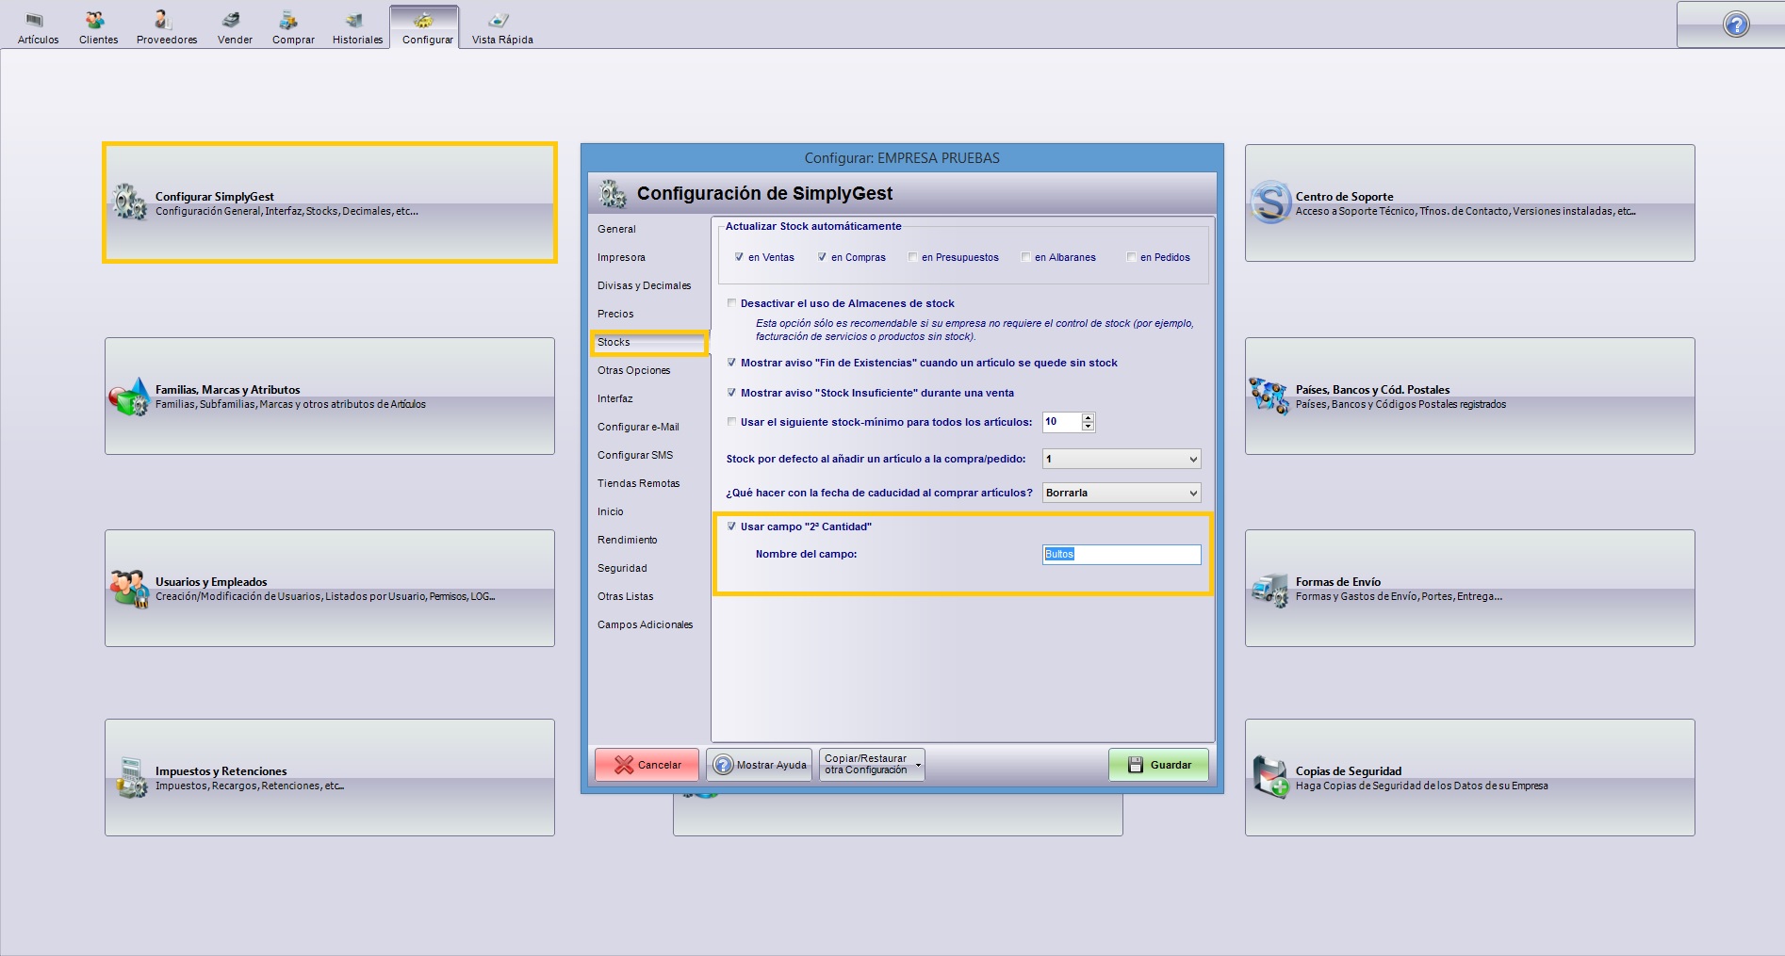Open the Familias, Marcas y Atributos panel
1785x956 pixels.
pos(330,396)
